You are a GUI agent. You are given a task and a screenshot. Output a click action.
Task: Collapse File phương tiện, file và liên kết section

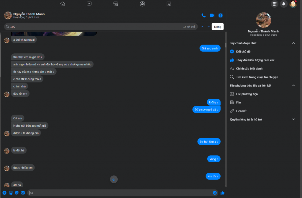pos(293,85)
